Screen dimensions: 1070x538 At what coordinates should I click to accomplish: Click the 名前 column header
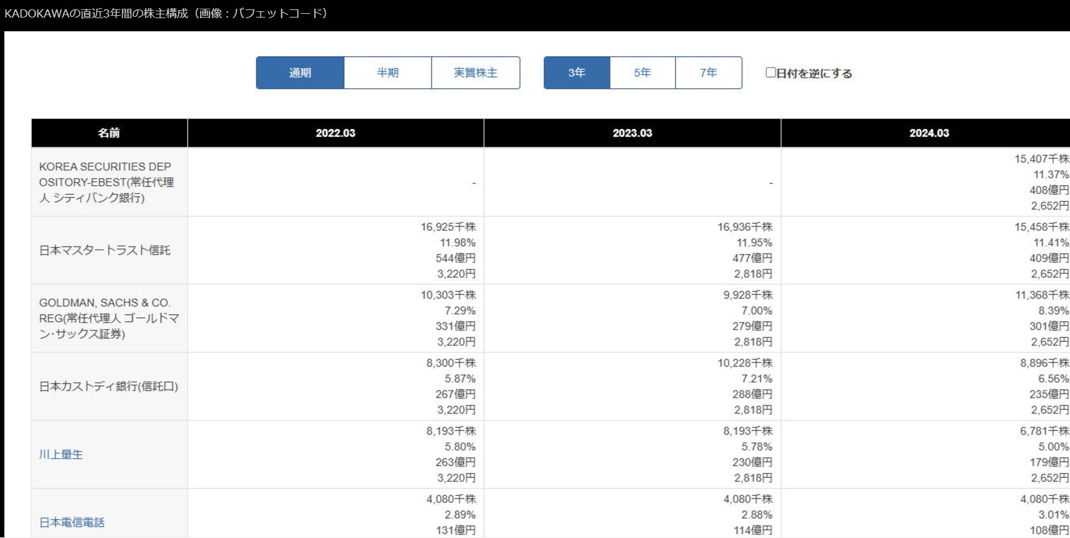tap(109, 133)
